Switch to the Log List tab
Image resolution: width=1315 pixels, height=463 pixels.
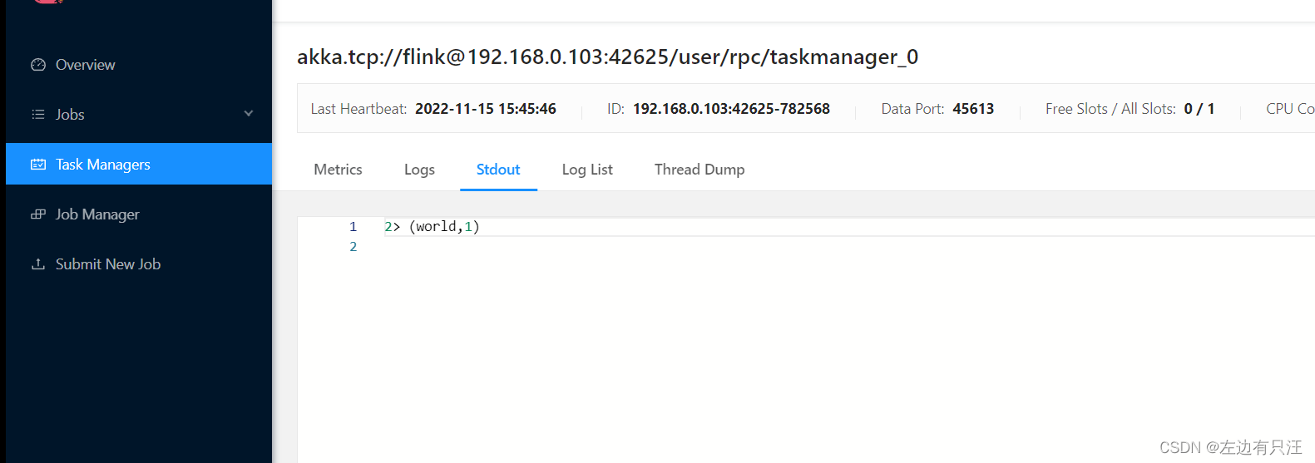(x=587, y=170)
